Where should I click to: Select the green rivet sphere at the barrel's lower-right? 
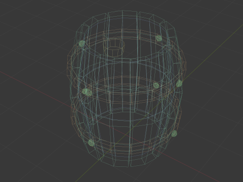coord(174,133)
